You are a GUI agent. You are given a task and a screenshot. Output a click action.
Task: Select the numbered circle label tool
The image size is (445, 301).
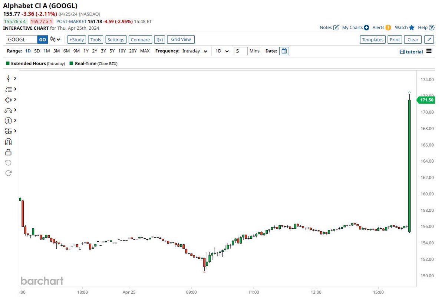pos(8,120)
